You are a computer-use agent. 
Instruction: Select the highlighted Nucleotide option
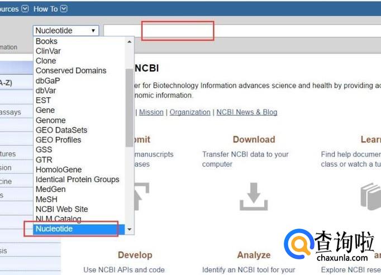pos(79,229)
